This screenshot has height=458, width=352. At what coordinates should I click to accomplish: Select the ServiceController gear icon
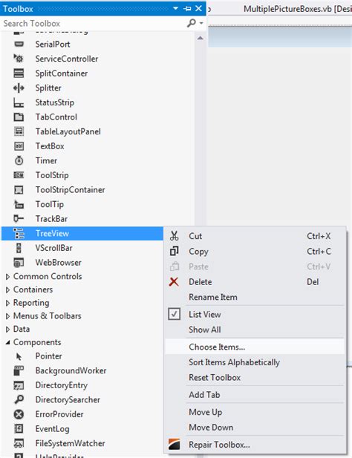pos(19,59)
